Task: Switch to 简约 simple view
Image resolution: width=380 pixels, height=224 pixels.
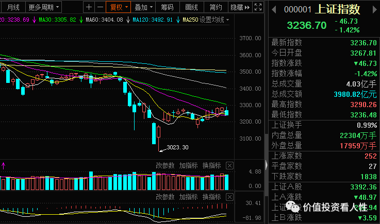Action: (216, 7)
